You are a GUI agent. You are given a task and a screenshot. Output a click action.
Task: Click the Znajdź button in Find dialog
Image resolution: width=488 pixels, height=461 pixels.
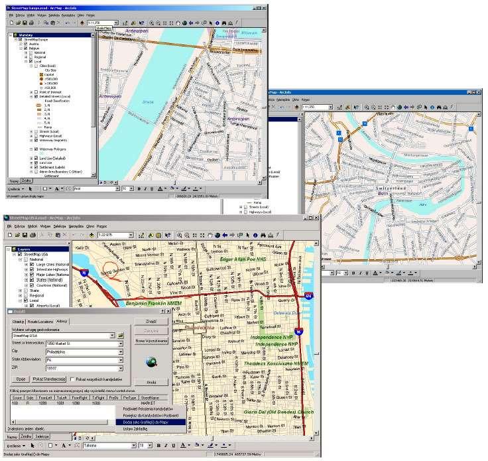(x=151, y=321)
